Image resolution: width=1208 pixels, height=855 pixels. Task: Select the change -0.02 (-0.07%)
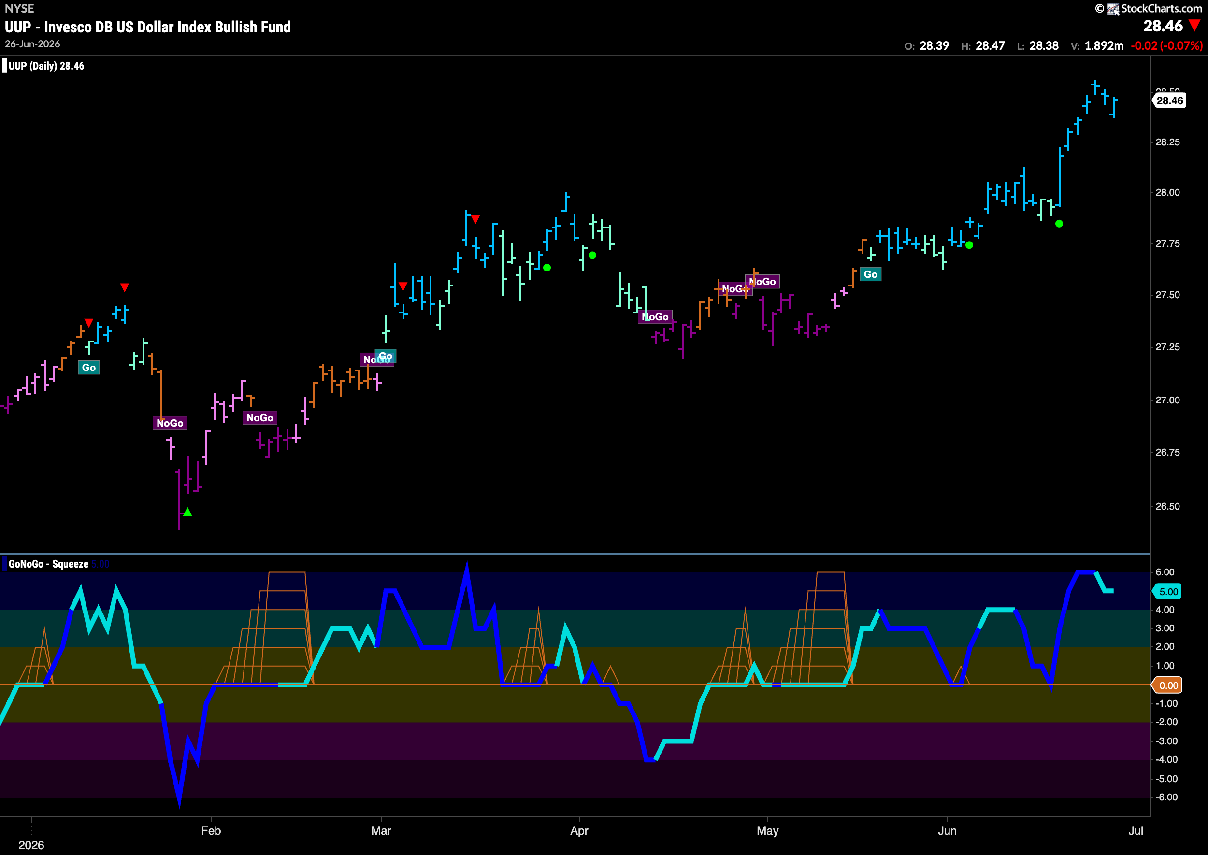(x=1166, y=46)
